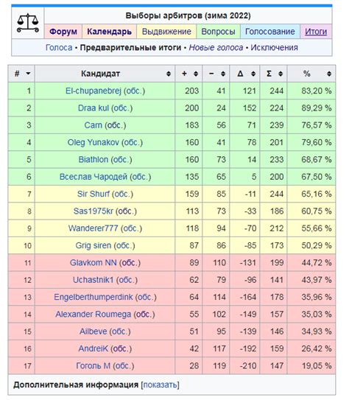Open Sir Shurf discussion (обс.) link
This screenshot has height=400, width=349.
(x=123, y=194)
